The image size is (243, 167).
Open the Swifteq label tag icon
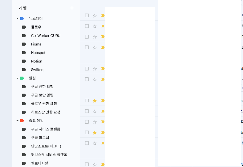coord(24,70)
